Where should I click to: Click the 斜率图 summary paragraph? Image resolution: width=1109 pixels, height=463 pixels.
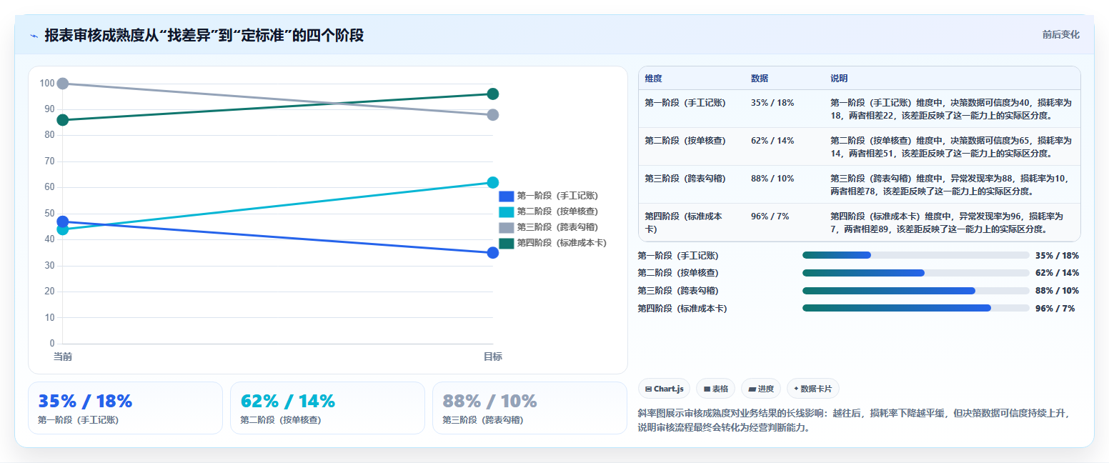tap(855, 421)
